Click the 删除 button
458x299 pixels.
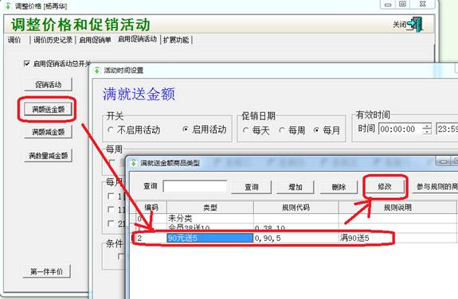(339, 187)
